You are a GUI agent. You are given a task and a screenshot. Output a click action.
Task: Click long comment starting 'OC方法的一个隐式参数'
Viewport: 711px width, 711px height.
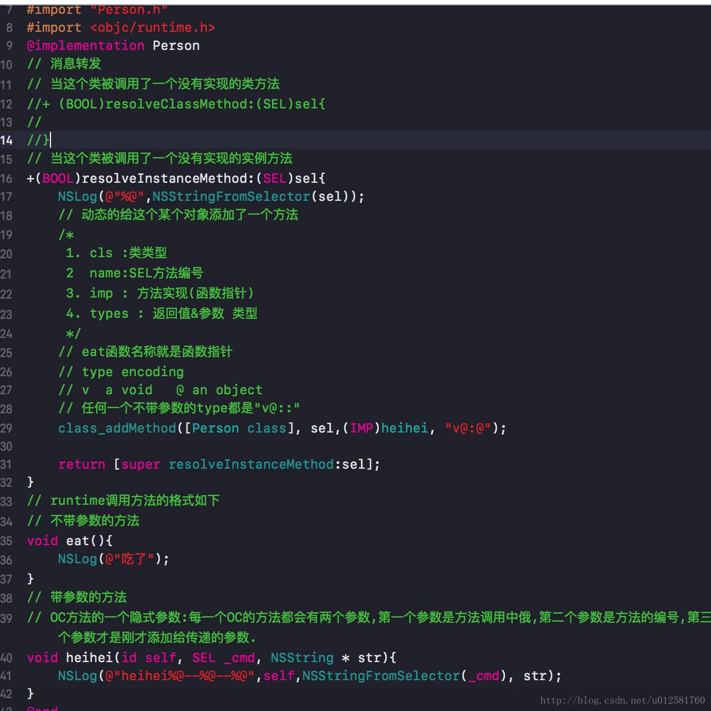pos(369,627)
